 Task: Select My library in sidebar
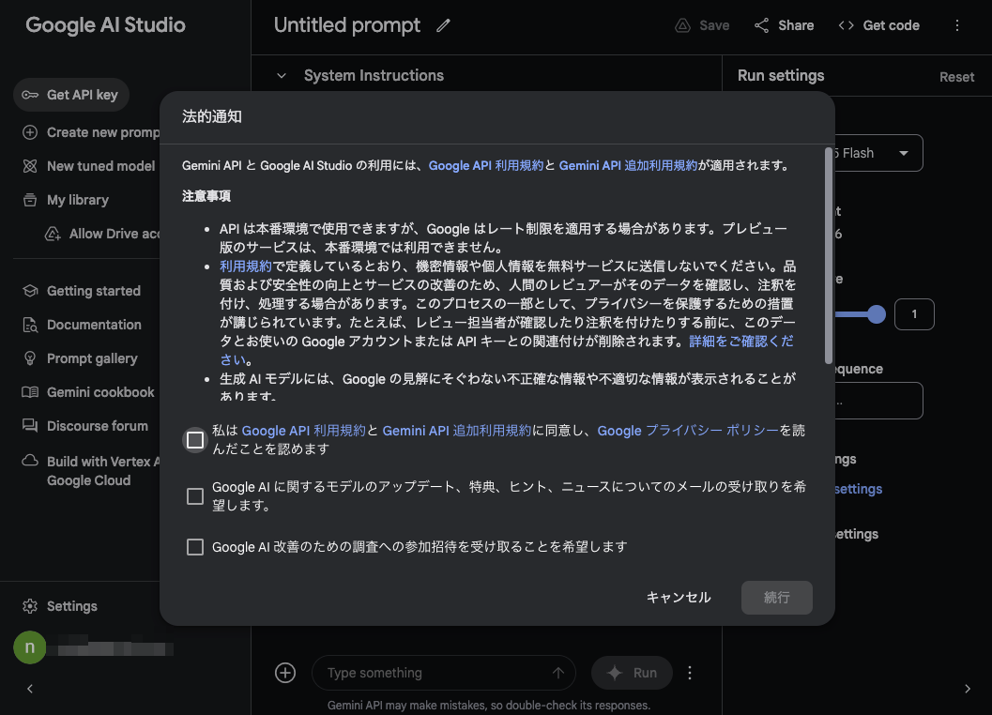coord(77,200)
